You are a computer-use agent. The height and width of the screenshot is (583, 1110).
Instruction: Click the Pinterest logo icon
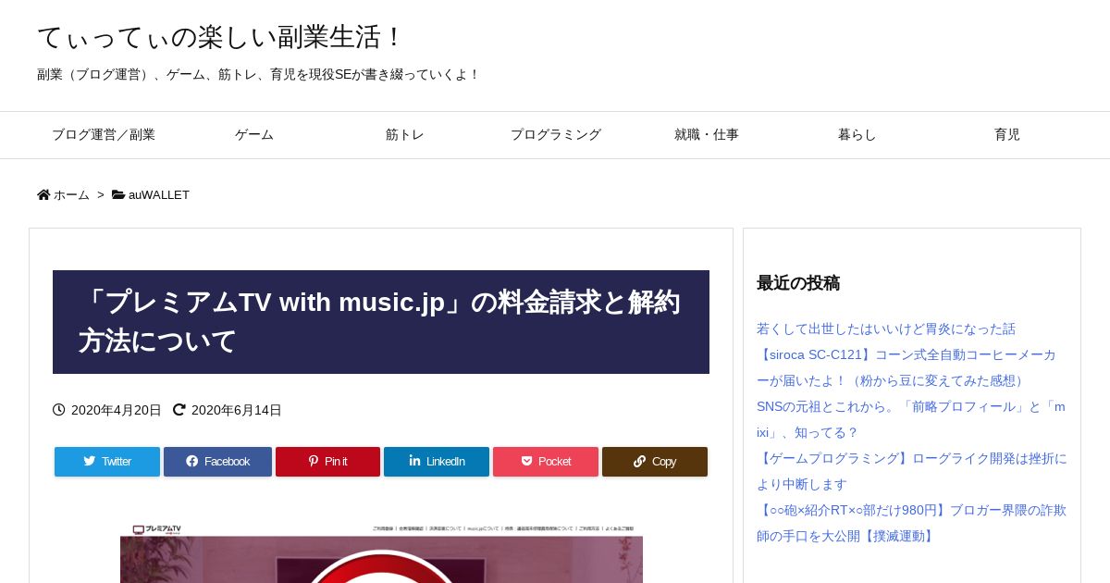(314, 461)
